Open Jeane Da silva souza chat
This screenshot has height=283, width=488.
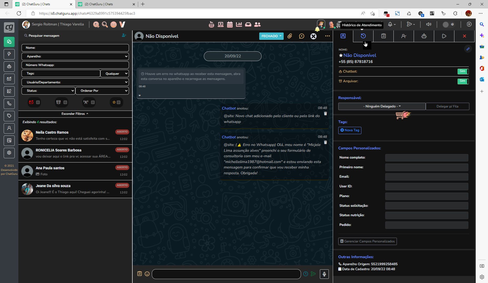75,189
